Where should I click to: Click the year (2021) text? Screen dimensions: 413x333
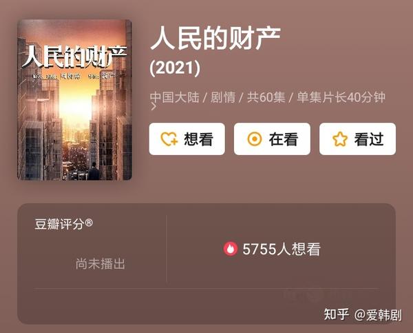[x=175, y=68]
